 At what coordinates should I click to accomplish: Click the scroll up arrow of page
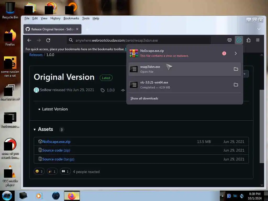click(262, 55)
